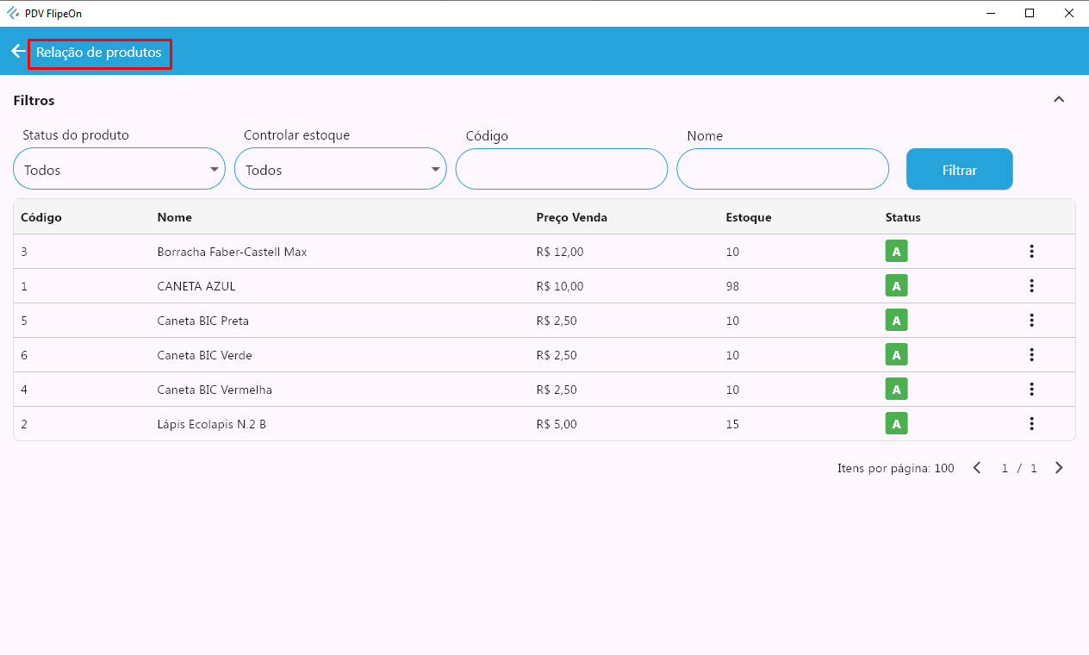Click the Preço Venda column header
Screen dimensions: 1089x655
(x=571, y=217)
